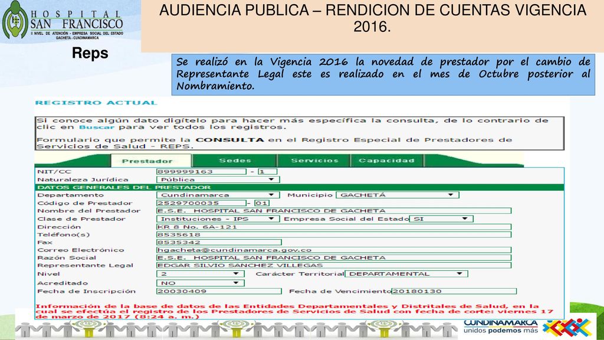Click the Fax field 8535342
Screen dimensions: 604x340
tap(219, 243)
